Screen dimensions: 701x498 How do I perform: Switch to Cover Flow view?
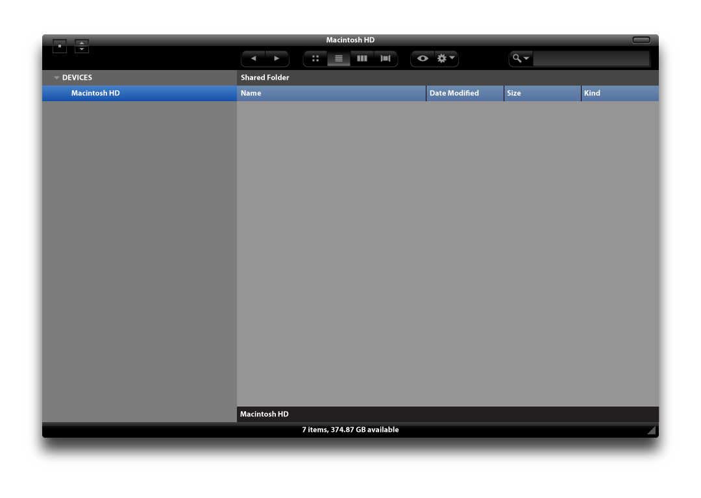click(x=385, y=58)
